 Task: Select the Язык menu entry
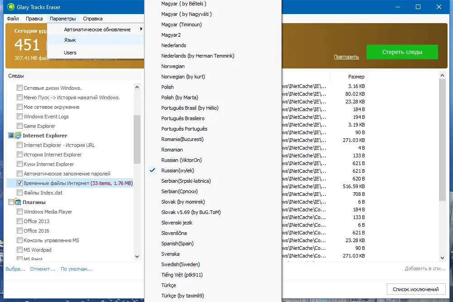[95, 40]
